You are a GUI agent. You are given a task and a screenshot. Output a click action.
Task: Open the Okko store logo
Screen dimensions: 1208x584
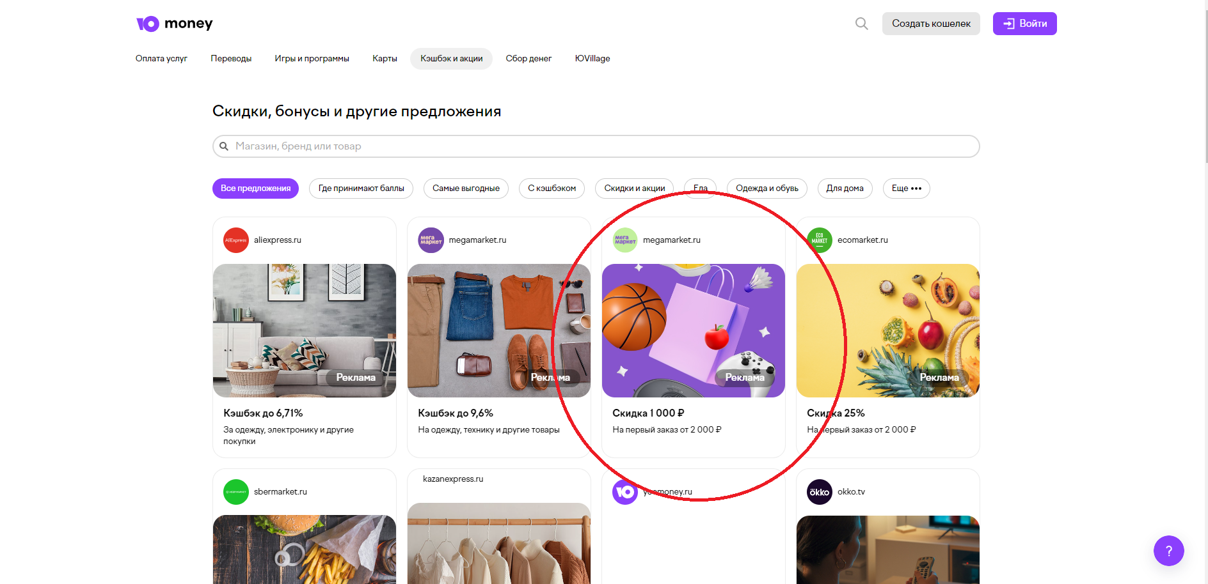[820, 492]
